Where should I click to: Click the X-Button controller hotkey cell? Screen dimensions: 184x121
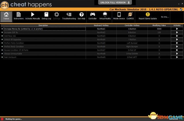[x=132, y=36]
